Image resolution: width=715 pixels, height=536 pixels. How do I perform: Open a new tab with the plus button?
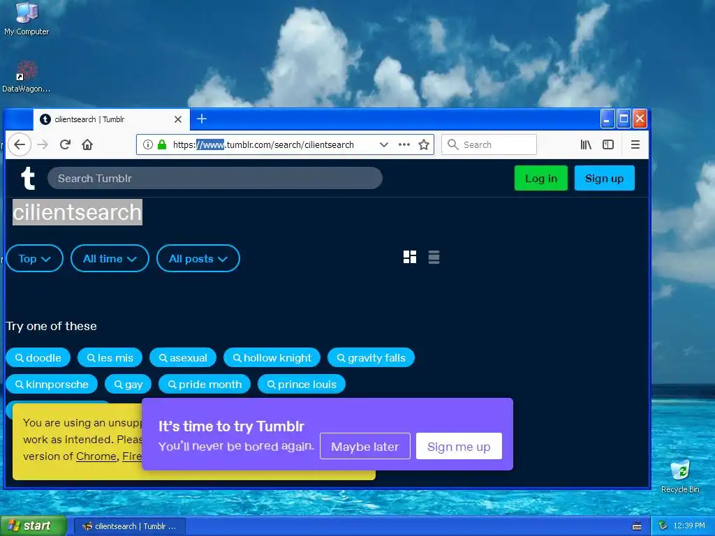(202, 119)
